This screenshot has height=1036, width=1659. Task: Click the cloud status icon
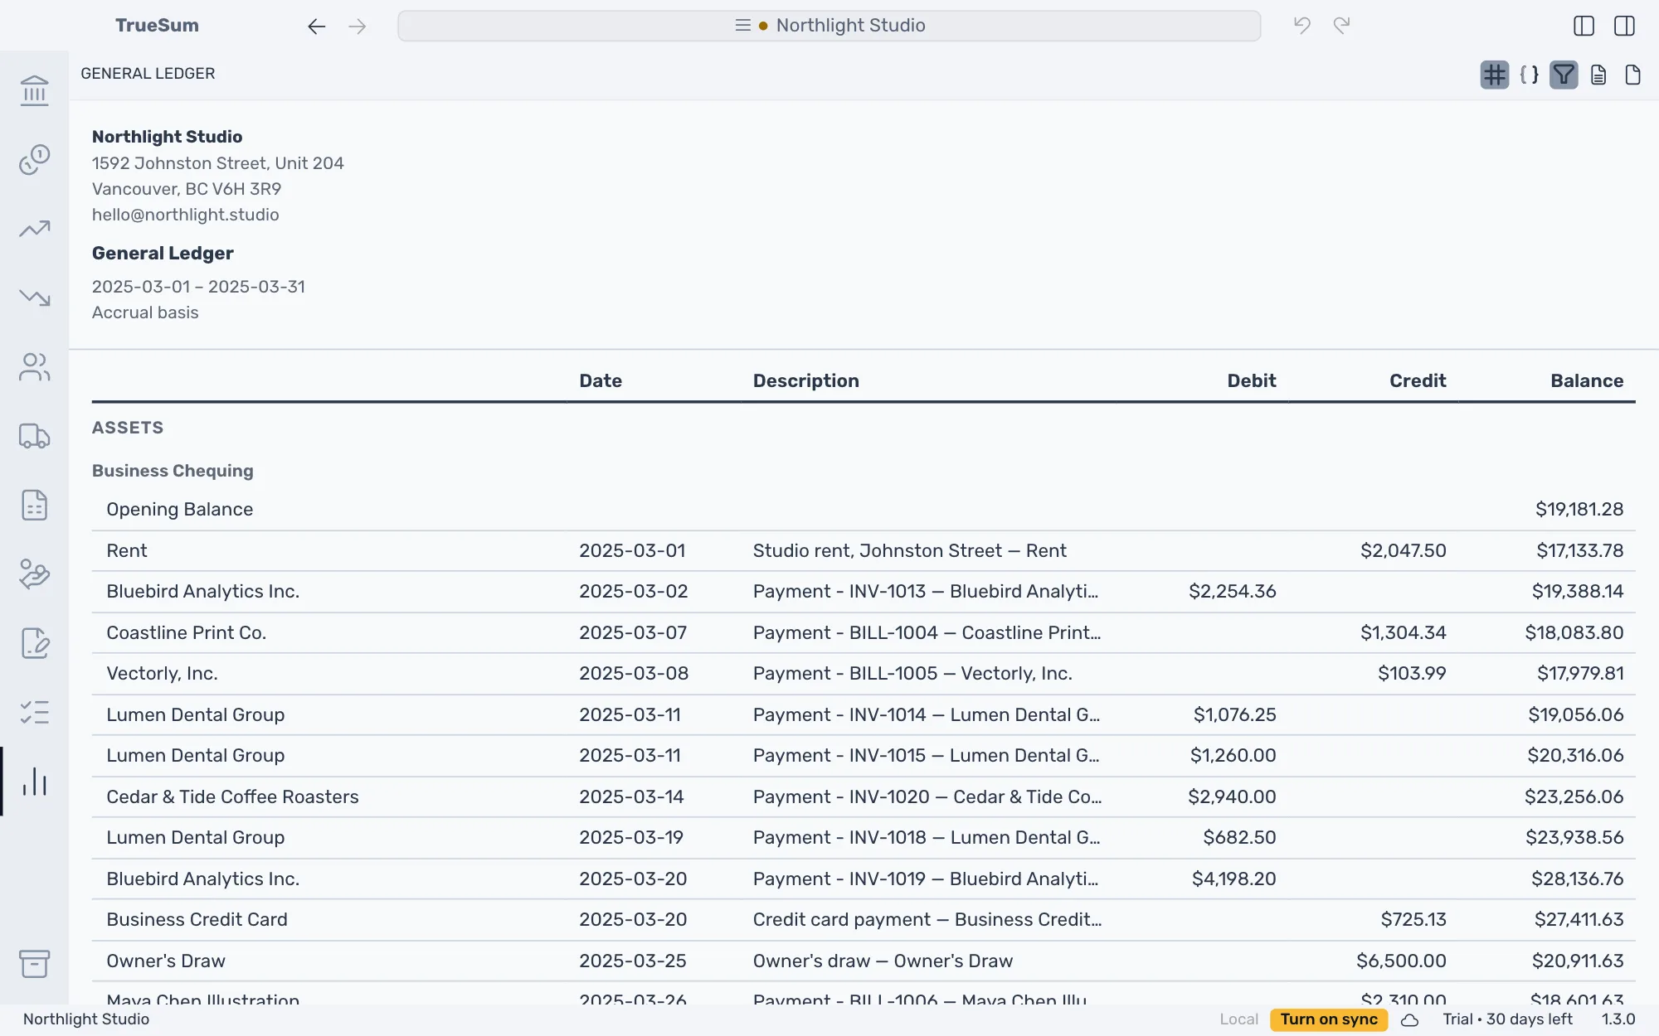click(x=1409, y=1020)
